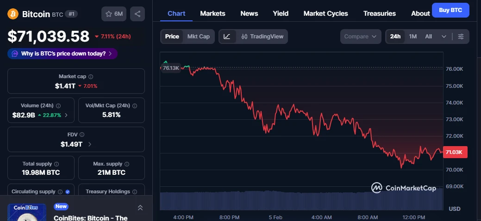Expand more time range options chevron
481x221 pixels.
[x=444, y=37]
